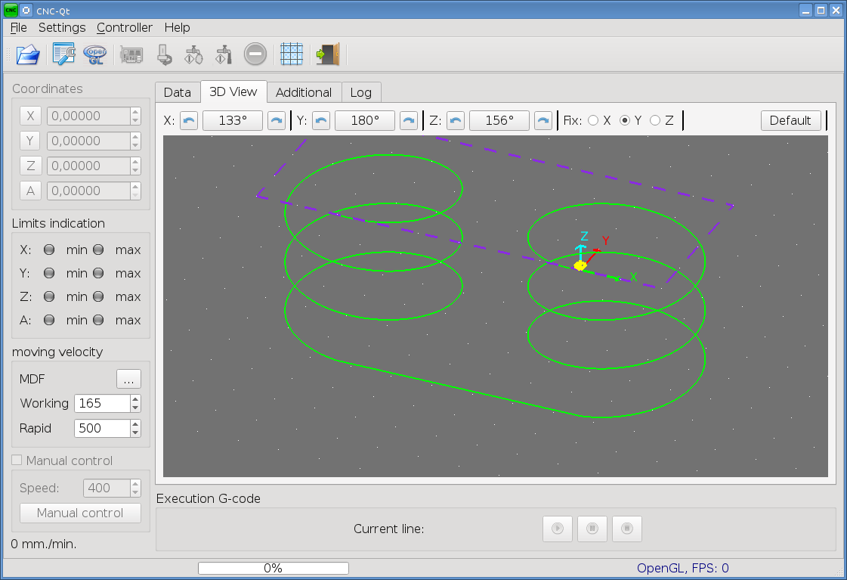The height and width of the screenshot is (580, 847).
Task: Toggle the OpenGL view icon
Action: pos(96,54)
